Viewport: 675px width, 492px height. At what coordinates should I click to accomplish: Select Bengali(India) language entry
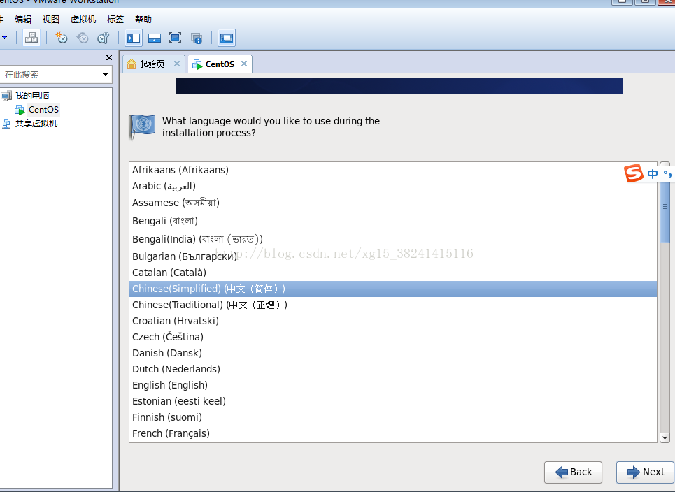coord(393,239)
